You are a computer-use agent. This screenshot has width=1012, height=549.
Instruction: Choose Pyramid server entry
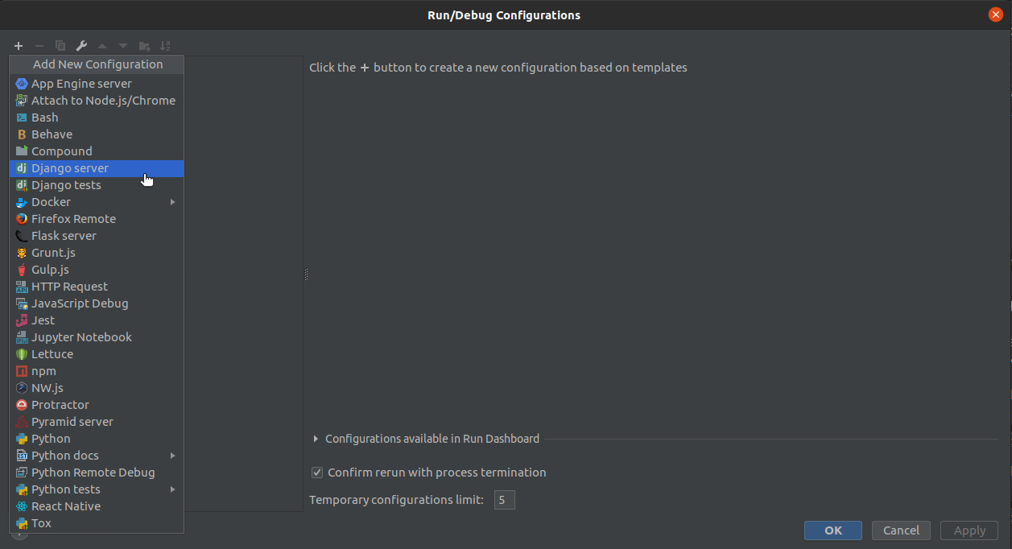coord(97,422)
